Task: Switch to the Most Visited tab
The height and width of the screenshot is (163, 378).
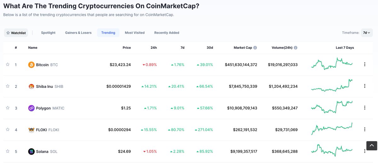Action: point(135,33)
